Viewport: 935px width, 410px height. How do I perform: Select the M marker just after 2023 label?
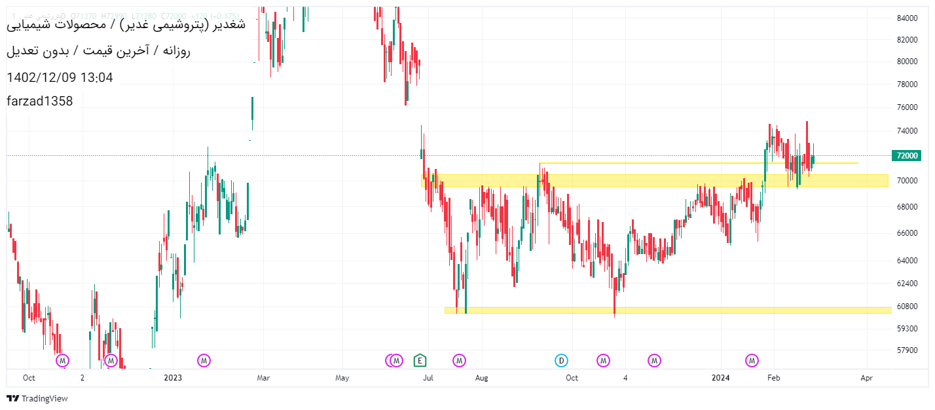click(204, 360)
